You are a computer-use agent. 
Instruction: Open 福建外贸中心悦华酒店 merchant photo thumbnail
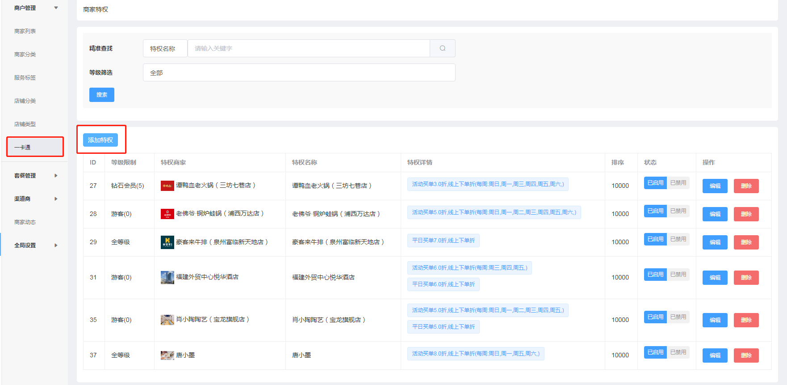click(x=167, y=277)
